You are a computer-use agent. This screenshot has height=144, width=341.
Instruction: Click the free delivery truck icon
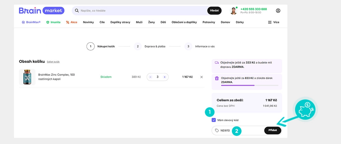pos(217,63)
